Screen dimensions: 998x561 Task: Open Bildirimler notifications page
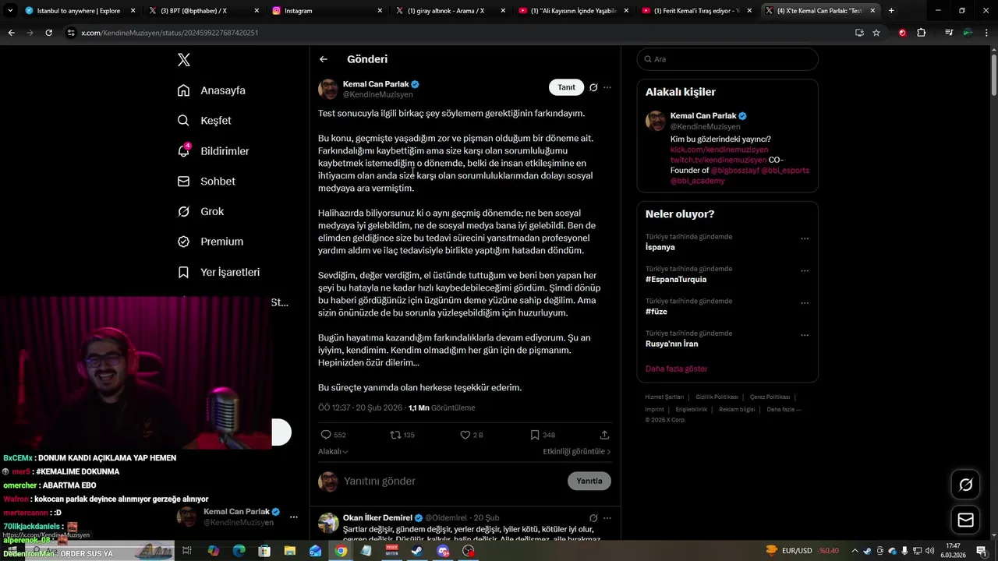coord(213,151)
